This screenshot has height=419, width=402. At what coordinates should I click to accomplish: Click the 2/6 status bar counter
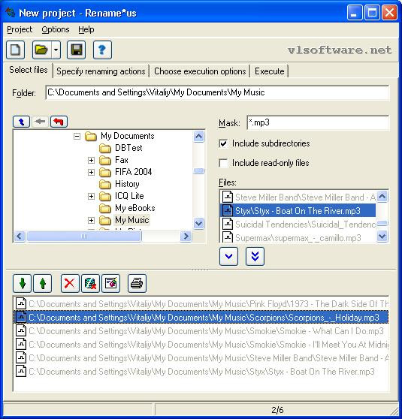pos(277,410)
